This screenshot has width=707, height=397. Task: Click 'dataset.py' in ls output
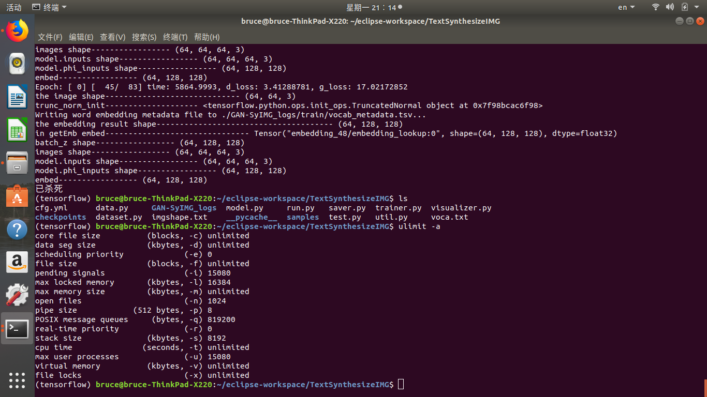pos(119,217)
